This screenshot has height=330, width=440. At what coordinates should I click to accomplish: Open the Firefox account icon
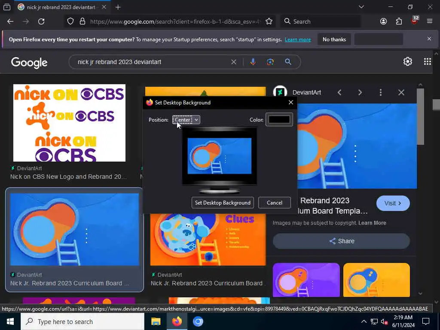[383, 21]
